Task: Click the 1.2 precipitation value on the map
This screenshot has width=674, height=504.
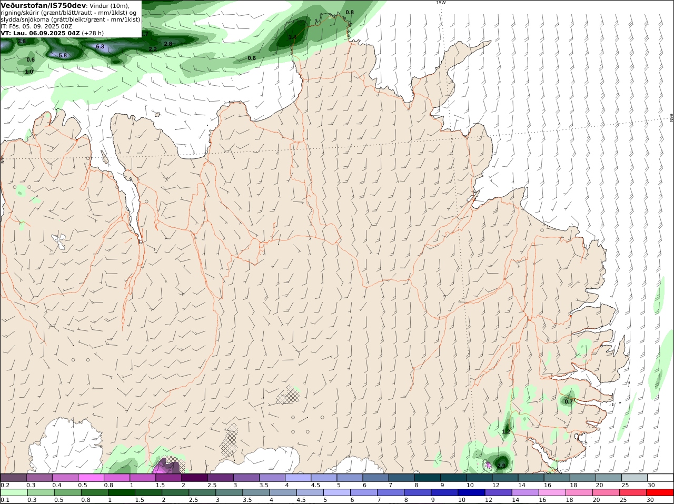Action: point(506,431)
